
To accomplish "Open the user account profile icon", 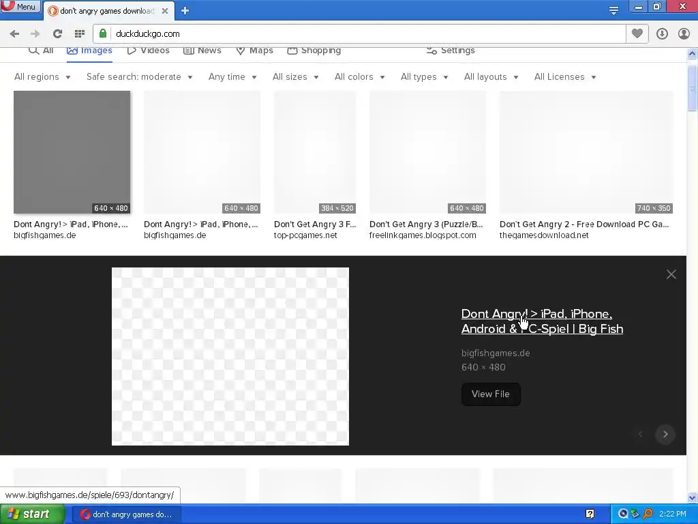I will pos(684,34).
